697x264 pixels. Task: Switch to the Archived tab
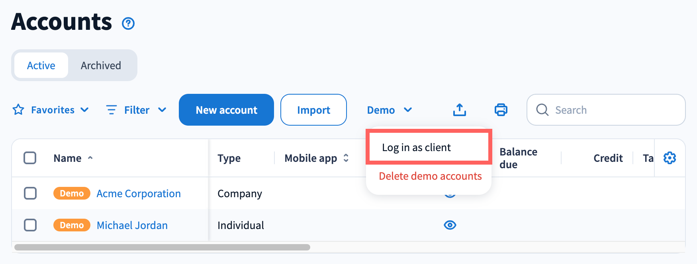[x=101, y=66]
